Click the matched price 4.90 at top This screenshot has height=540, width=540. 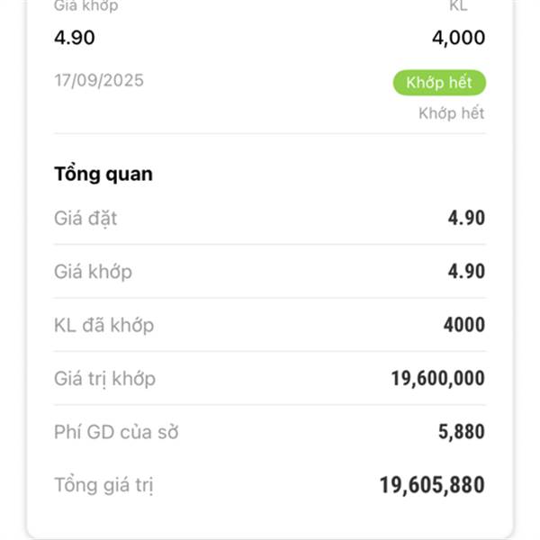click(75, 38)
